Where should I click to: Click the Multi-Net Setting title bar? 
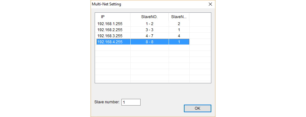click(x=148, y=4)
